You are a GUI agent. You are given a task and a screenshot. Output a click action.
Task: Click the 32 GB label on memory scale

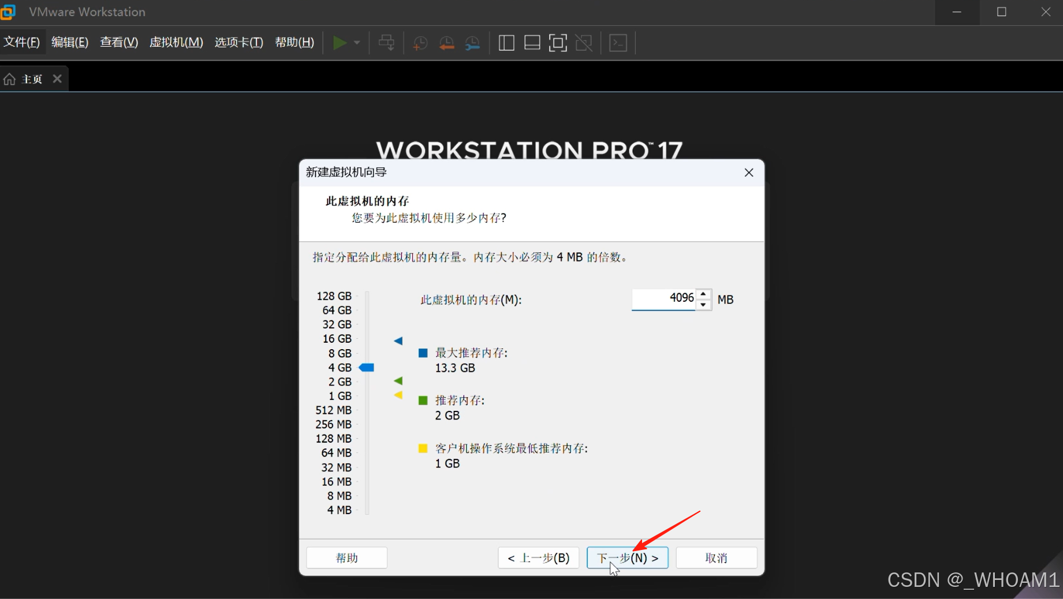point(337,324)
